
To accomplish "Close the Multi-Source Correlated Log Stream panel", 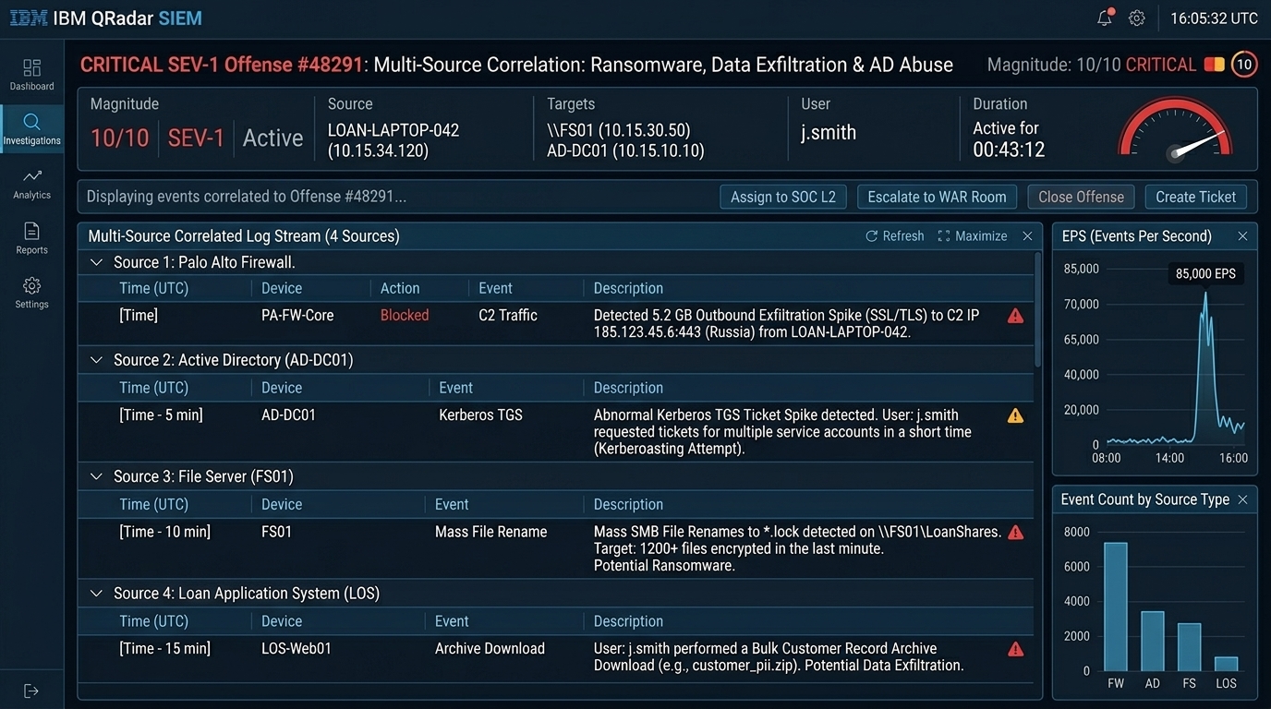I will pyautogui.click(x=1027, y=236).
